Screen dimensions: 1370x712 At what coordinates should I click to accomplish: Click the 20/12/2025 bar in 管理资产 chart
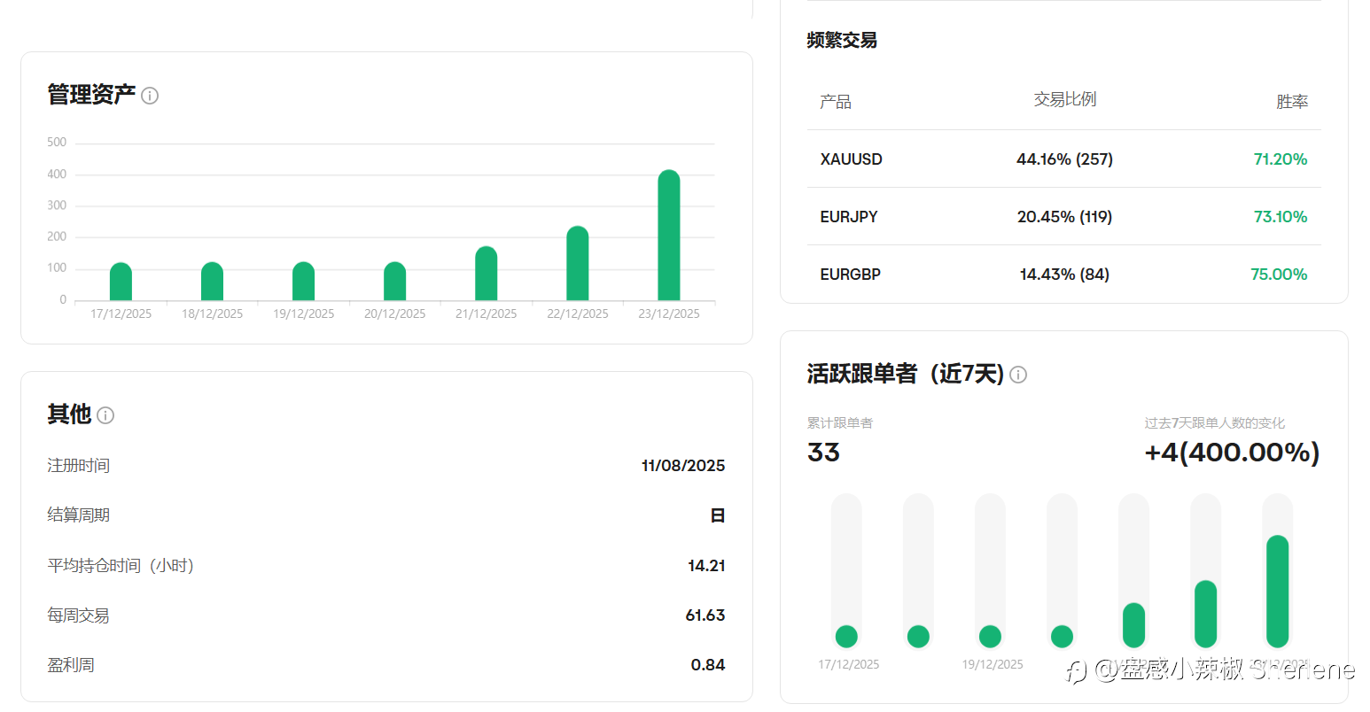394,282
